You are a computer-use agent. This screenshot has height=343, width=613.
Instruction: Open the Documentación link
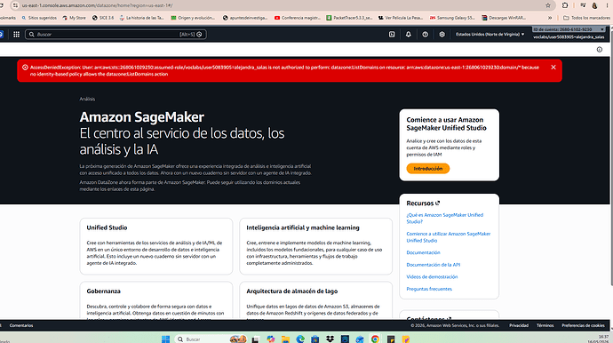pos(423,252)
